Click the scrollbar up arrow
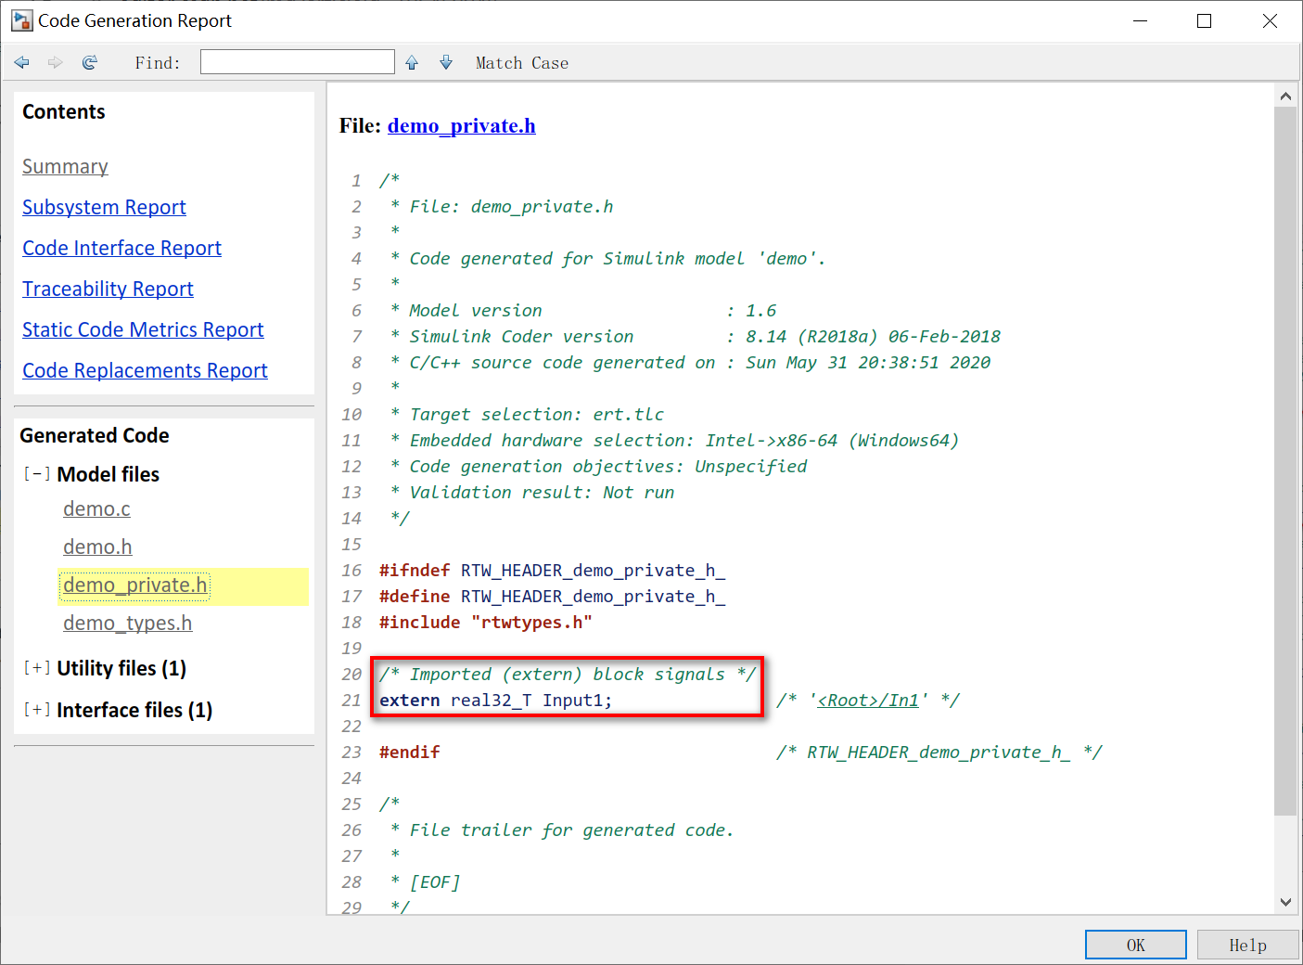 click(1285, 96)
